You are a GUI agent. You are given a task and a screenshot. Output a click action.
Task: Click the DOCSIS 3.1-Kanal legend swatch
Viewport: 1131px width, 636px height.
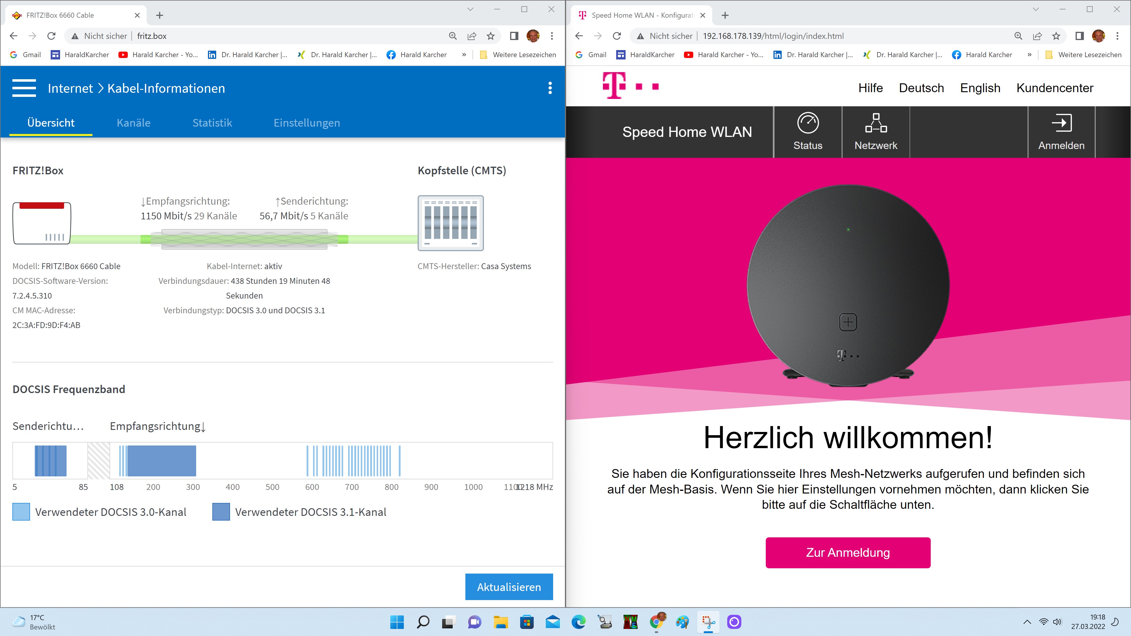click(221, 512)
